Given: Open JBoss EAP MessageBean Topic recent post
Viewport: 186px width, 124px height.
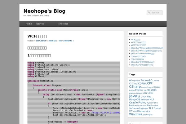Looking at the screenshot, I should (x=147, y=51).
